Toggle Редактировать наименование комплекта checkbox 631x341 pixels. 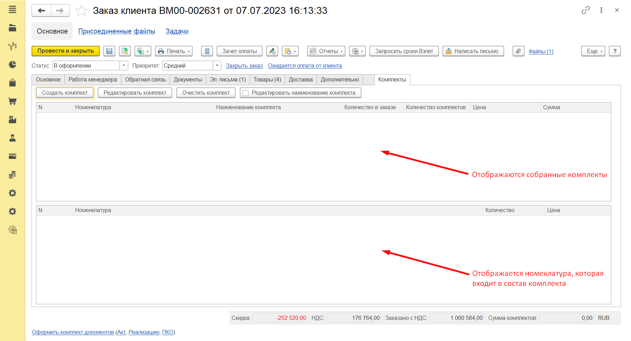coord(246,93)
